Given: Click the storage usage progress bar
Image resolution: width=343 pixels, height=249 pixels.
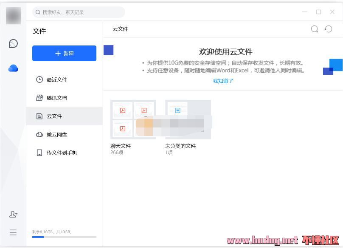Looking at the screenshot, I should coord(65,237).
